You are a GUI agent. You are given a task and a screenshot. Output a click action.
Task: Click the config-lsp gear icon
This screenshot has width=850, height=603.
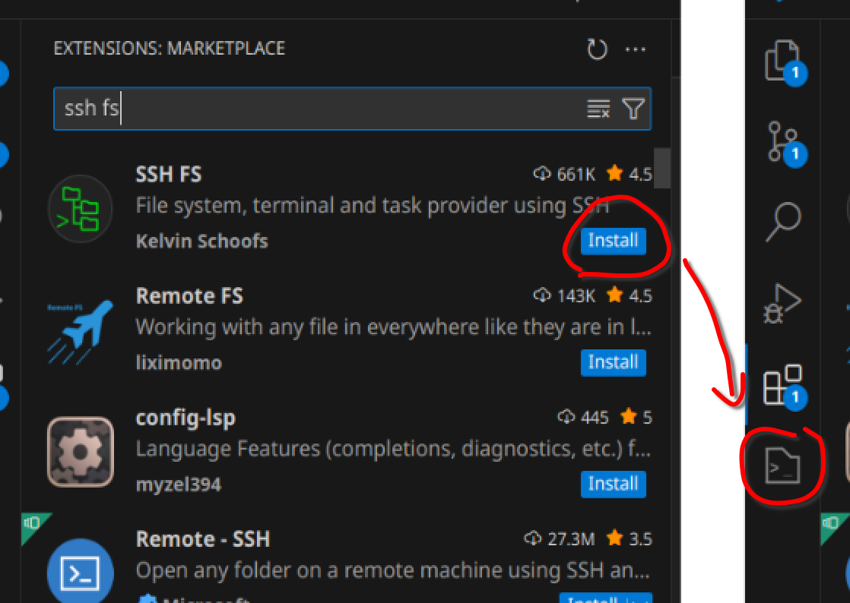[x=81, y=452]
